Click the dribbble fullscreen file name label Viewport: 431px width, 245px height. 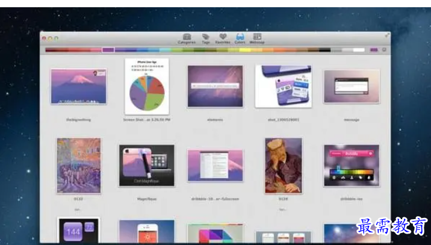coord(215,199)
